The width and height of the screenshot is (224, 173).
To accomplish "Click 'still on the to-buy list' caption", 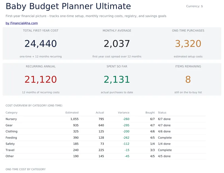I will 188,92.
